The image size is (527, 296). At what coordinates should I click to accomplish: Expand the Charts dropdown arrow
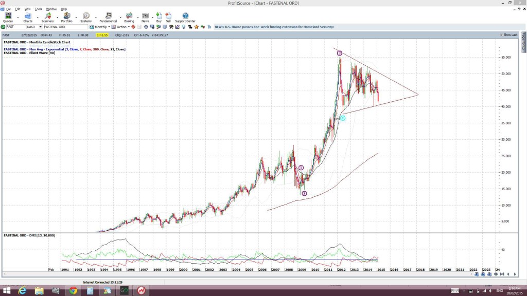pyautogui.click(x=37, y=17)
